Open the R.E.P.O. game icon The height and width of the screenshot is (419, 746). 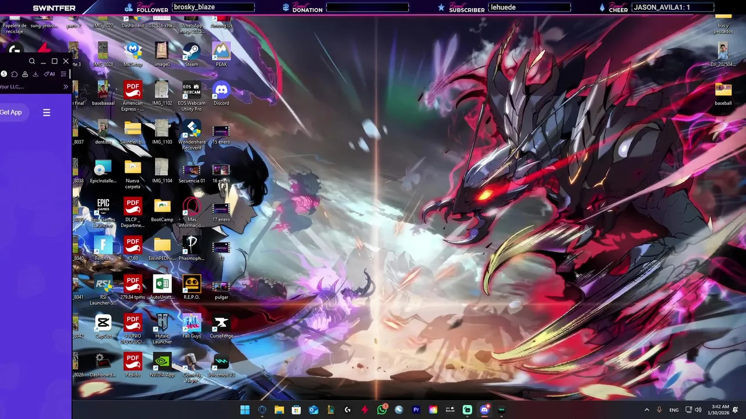pyautogui.click(x=191, y=287)
